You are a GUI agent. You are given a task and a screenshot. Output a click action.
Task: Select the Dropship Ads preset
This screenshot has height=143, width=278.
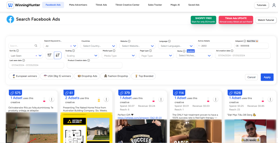point(87,76)
